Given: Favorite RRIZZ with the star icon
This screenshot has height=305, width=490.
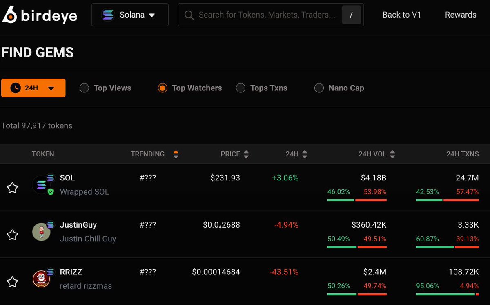Looking at the screenshot, I should (x=13, y=282).
